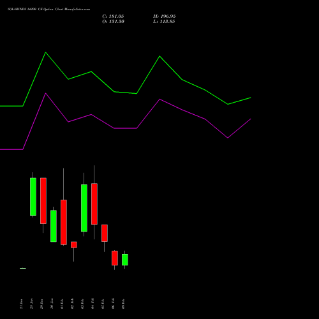Select the closing price readout labeled C:
The height and width of the screenshot is (319, 319).
pos(113,17)
